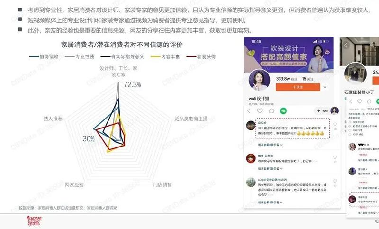Tap heart icon next to WeChat-row back arrow
Screen dimensions: 379x229
click(260, 111)
